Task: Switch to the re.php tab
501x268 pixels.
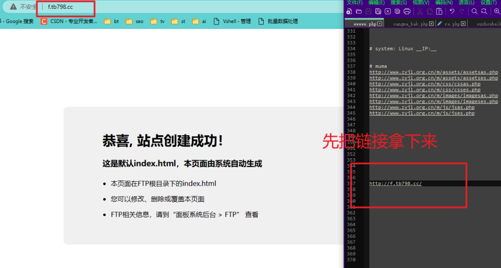Action: click(x=451, y=24)
